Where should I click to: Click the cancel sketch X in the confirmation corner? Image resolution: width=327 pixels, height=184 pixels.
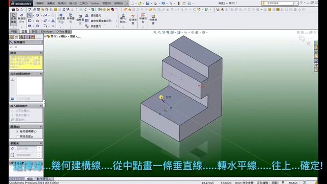coord(308,43)
